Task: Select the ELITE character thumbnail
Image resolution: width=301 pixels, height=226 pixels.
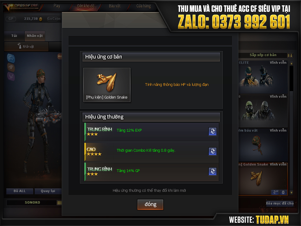Action: [263, 77]
